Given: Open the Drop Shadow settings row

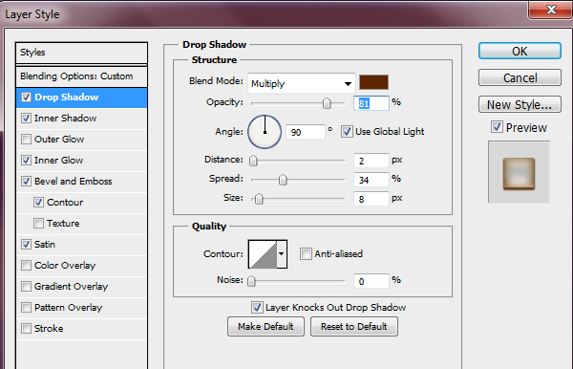Looking at the screenshot, I should (x=82, y=98).
